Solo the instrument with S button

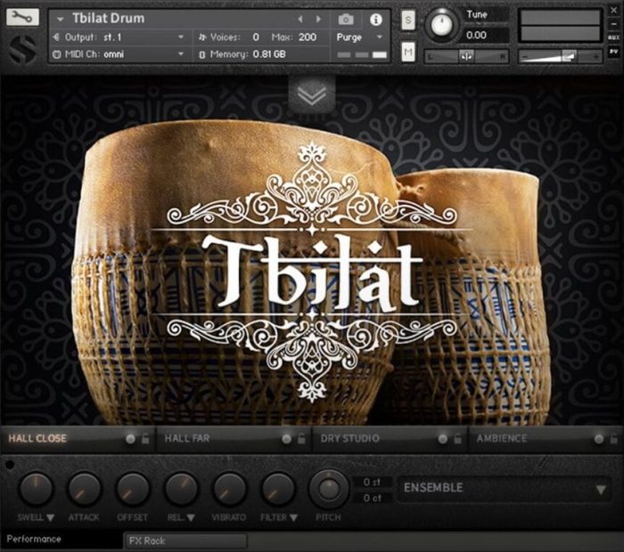408,20
